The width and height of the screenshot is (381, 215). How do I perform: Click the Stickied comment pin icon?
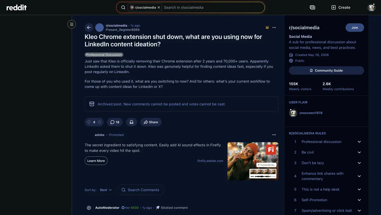(158, 208)
